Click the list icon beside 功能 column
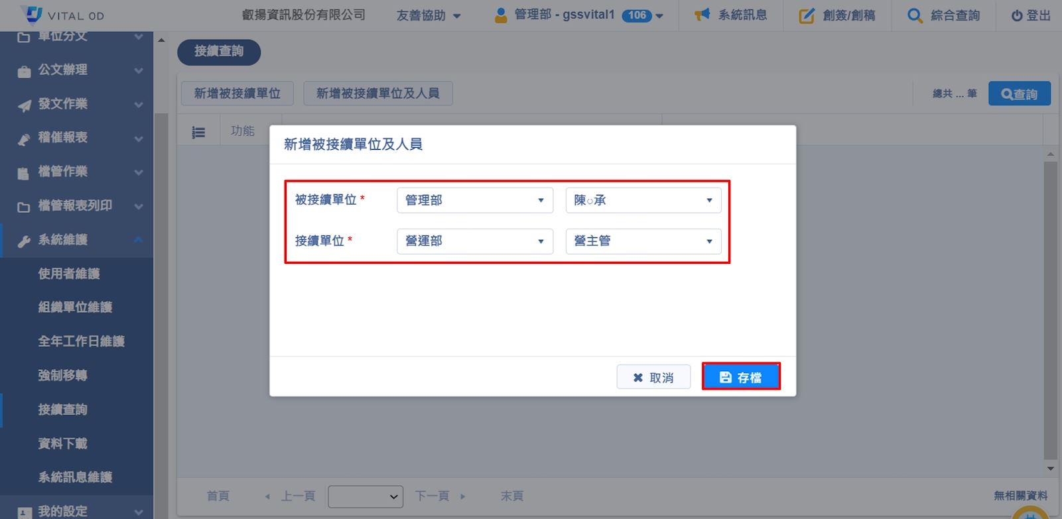Screen dimensions: 1062x519 (x=198, y=133)
